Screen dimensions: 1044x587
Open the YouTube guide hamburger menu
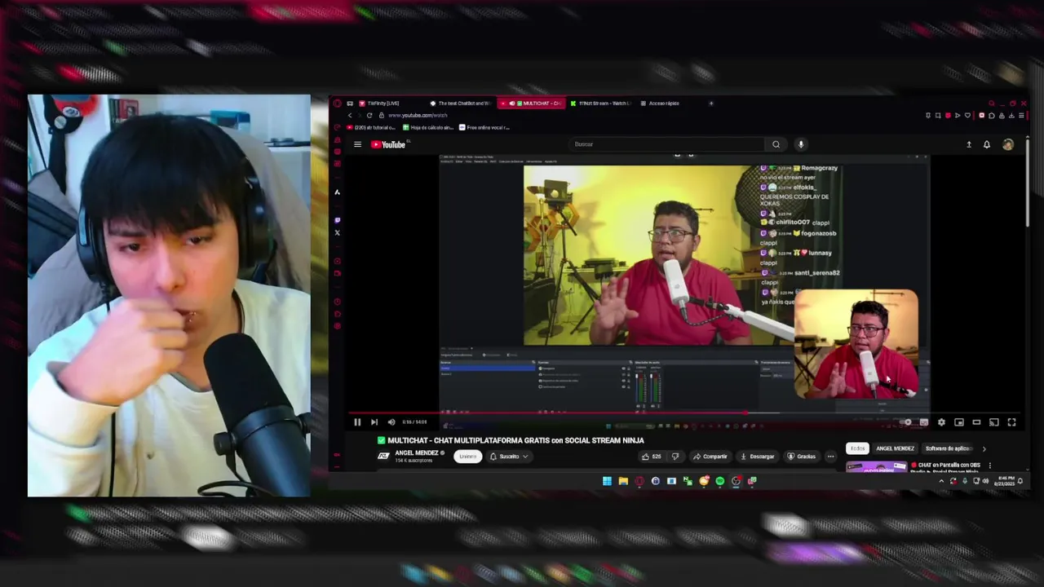[x=357, y=144]
